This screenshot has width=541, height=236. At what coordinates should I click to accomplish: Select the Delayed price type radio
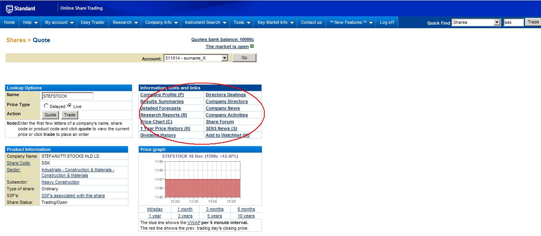coord(46,106)
